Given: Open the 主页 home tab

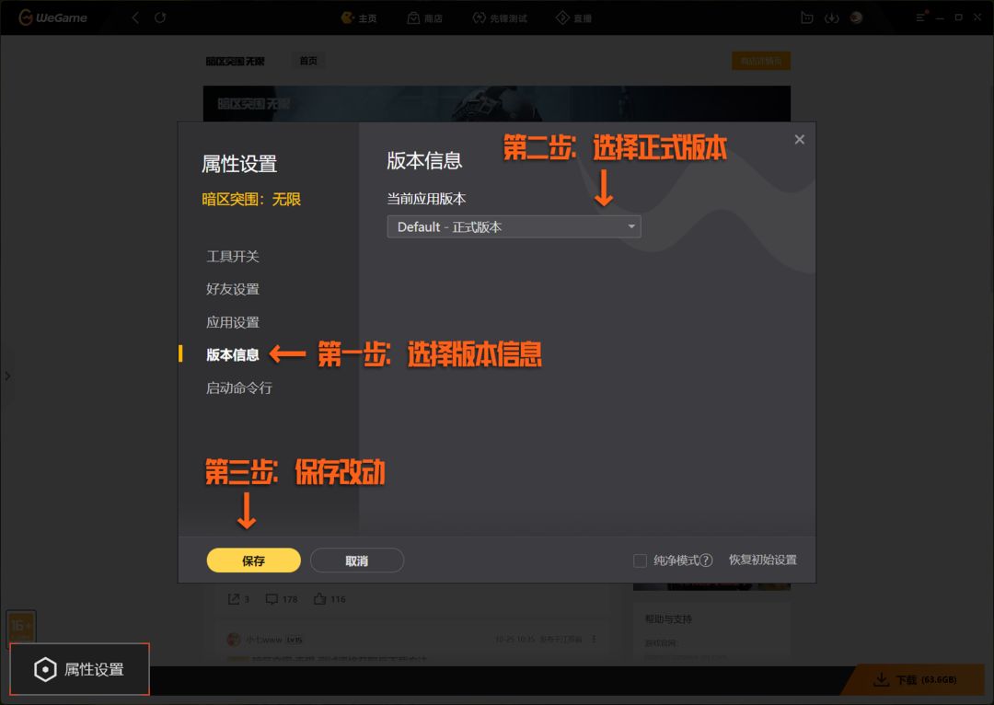Looking at the screenshot, I should click(x=359, y=17).
